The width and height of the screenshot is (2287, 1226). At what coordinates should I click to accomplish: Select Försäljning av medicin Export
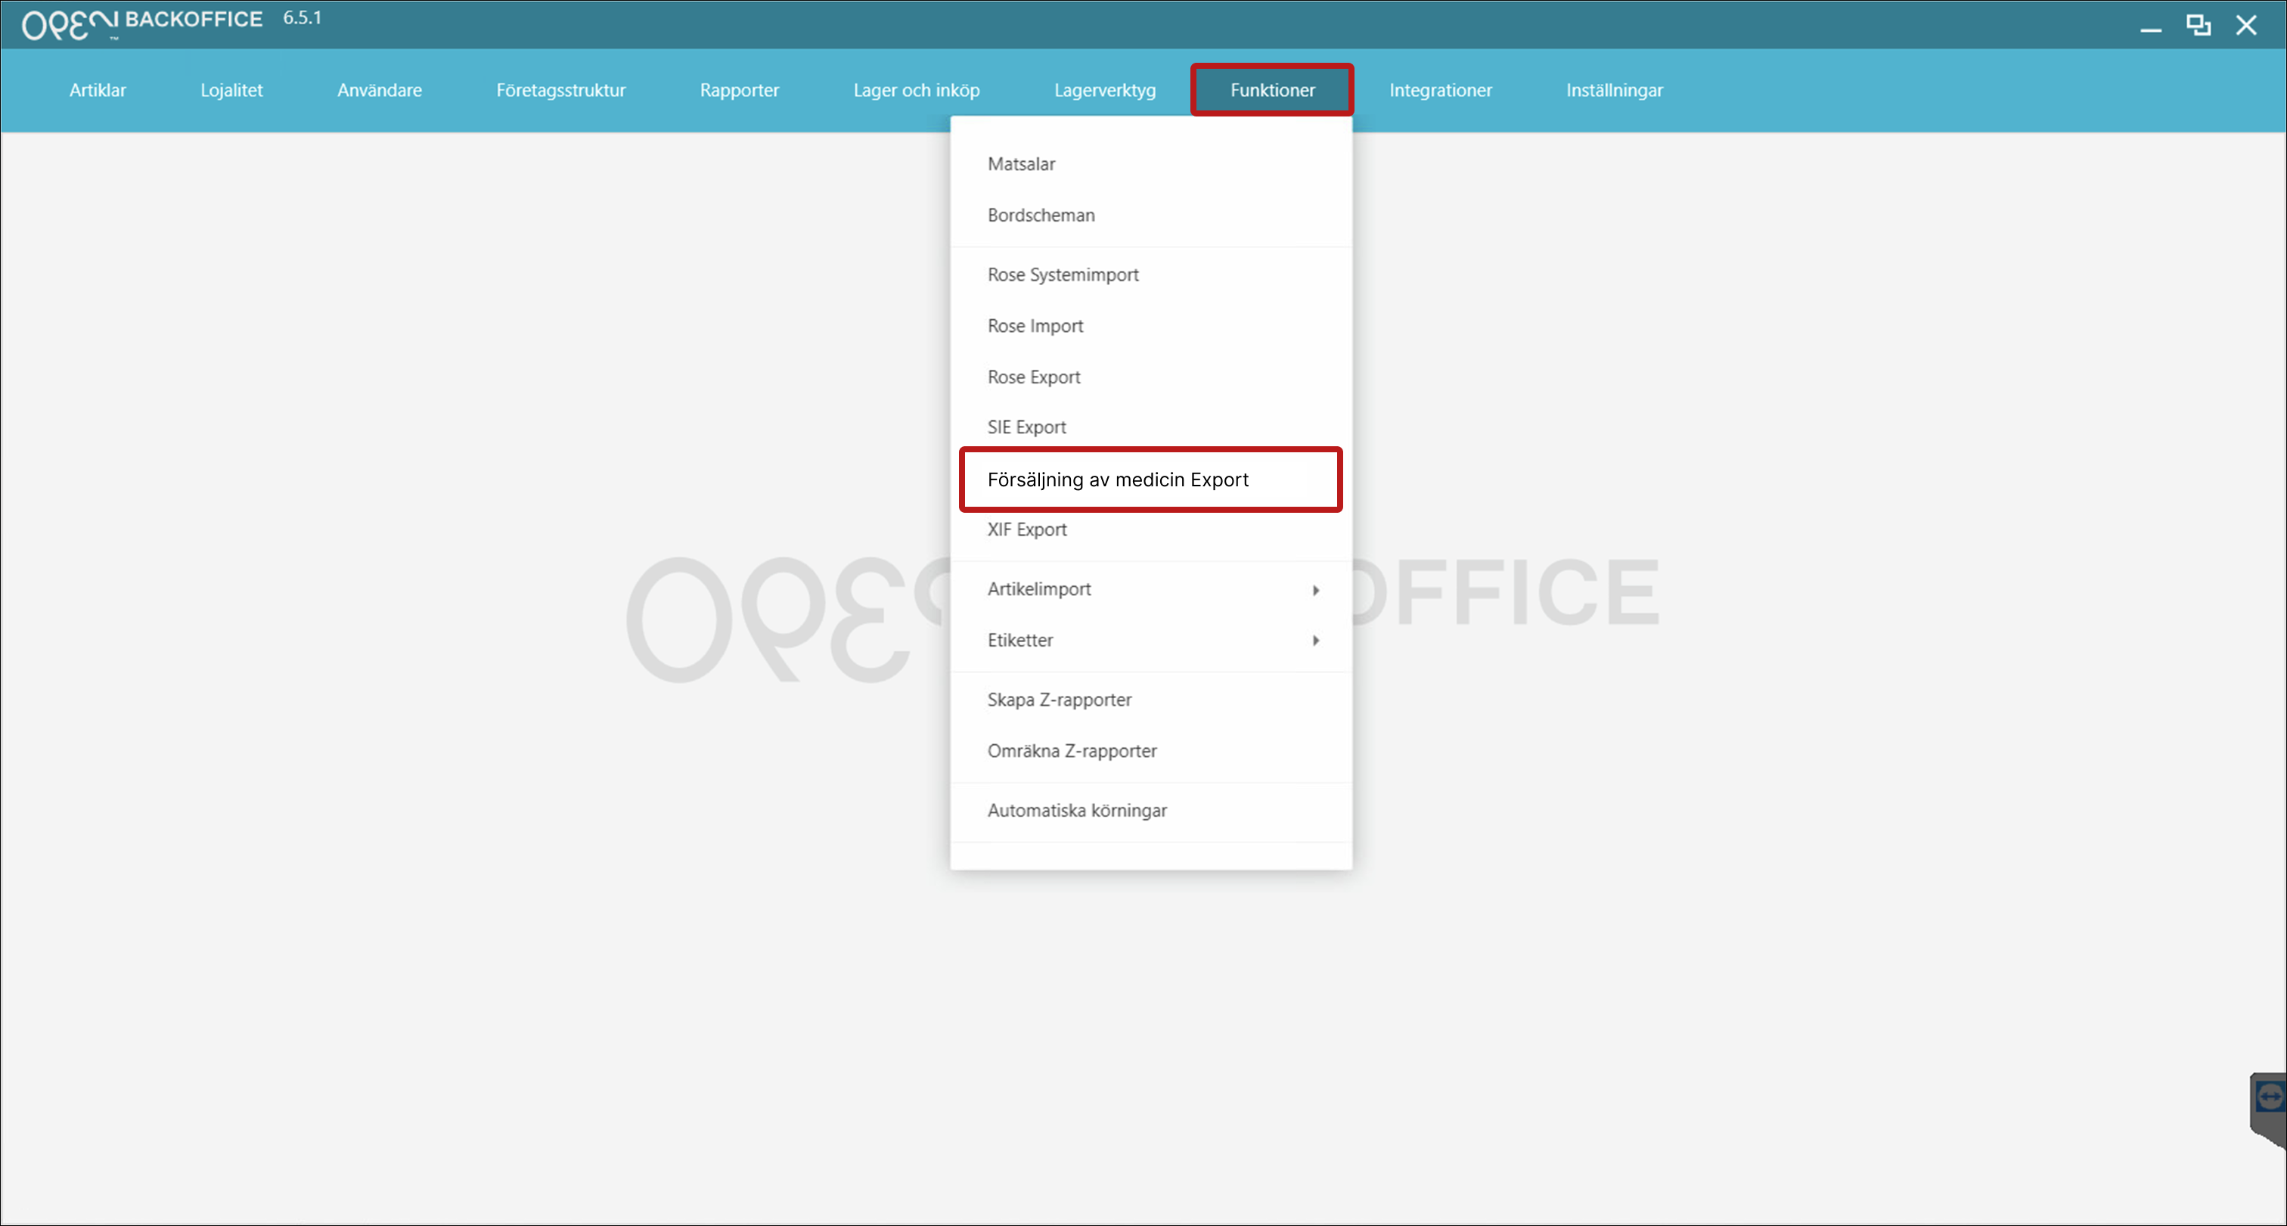pyautogui.click(x=1118, y=480)
